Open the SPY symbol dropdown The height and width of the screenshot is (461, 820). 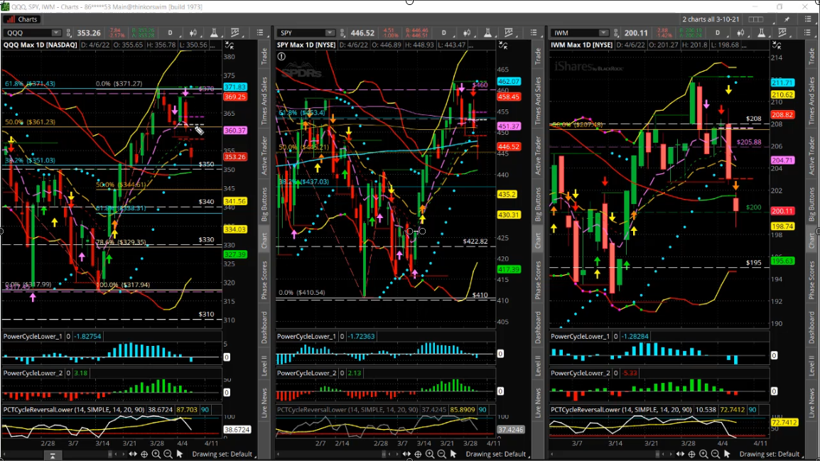330,33
